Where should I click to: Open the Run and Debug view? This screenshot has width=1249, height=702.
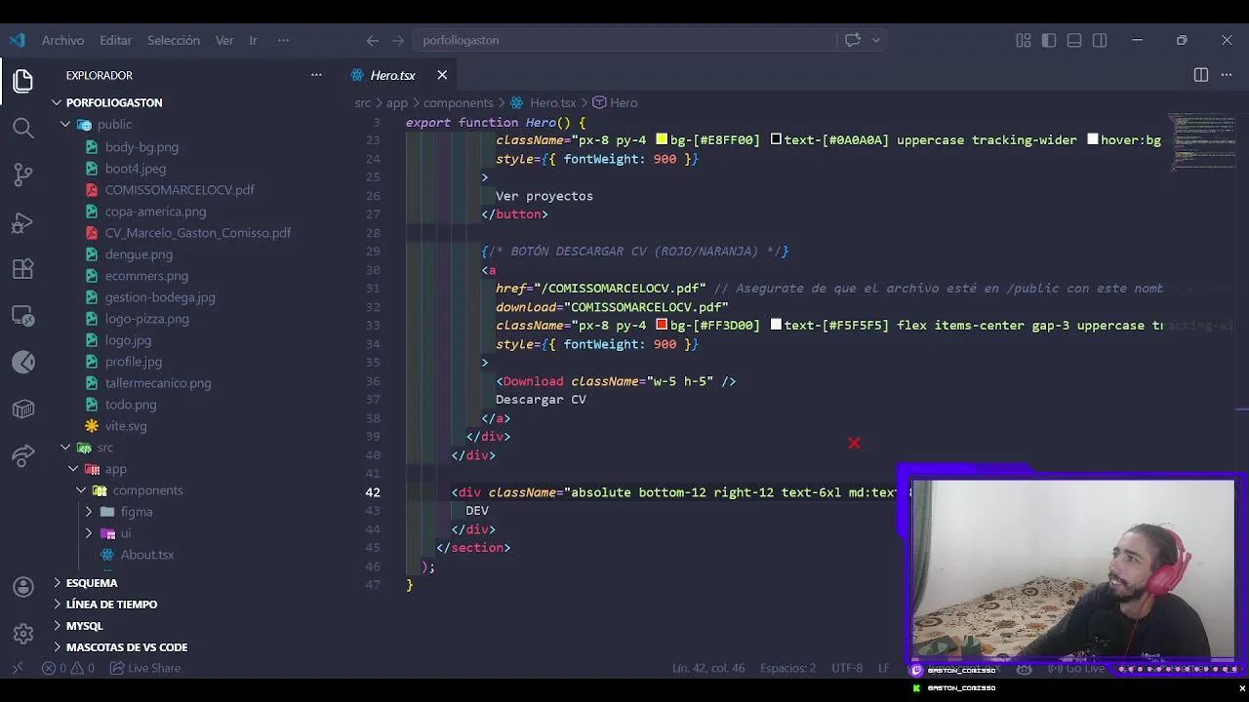[x=23, y=222]
